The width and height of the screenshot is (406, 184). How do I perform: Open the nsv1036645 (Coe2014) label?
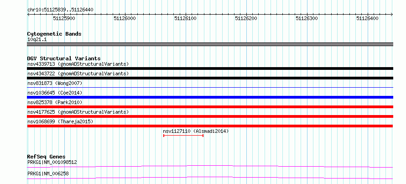tap(55, 93)
